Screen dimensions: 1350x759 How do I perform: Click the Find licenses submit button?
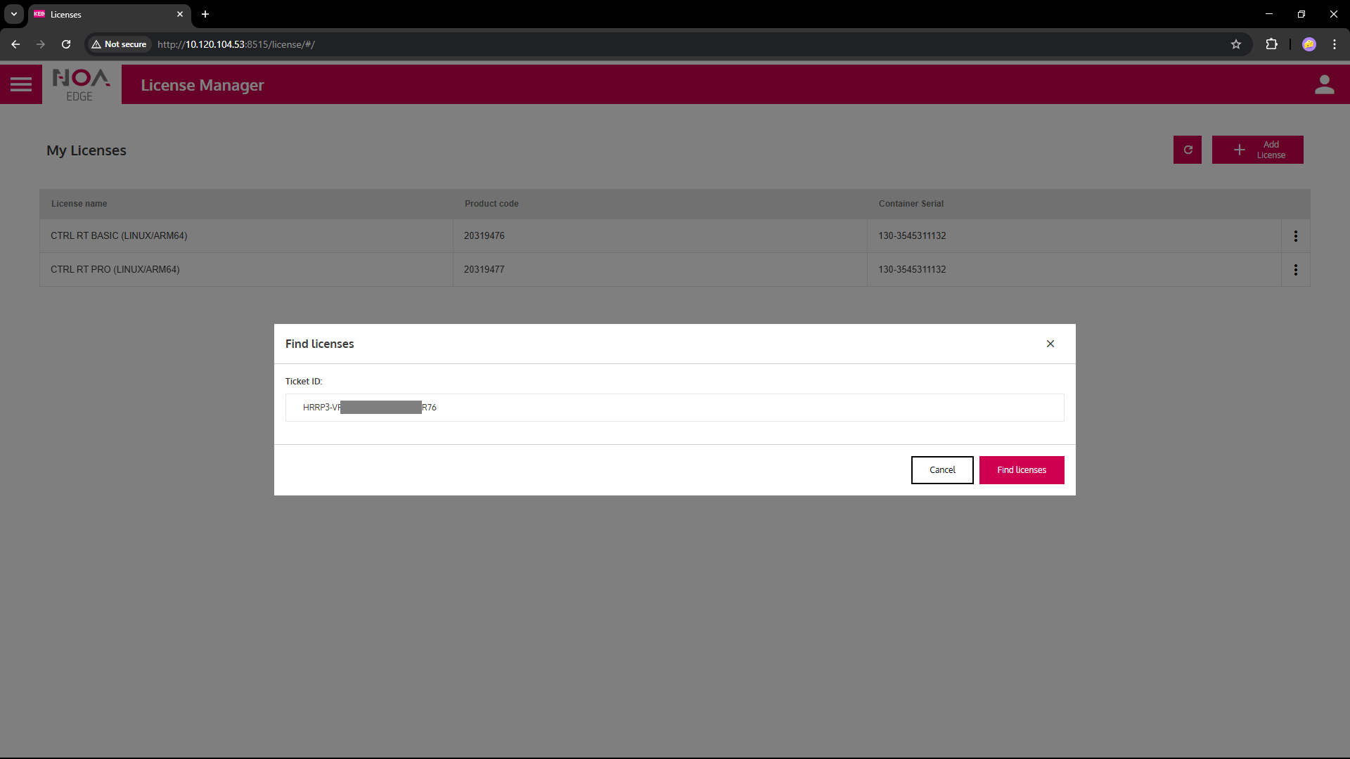coord(1021,470)
